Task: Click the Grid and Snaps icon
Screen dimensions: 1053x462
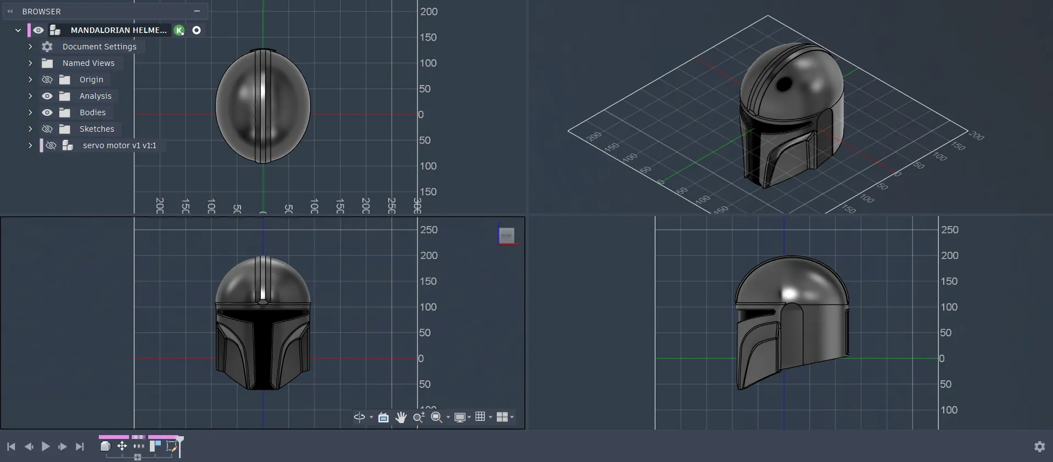Action: pos(480,417)
